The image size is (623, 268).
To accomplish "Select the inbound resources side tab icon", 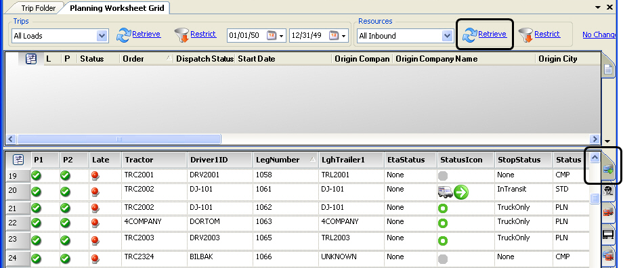I will coord(608,170).
